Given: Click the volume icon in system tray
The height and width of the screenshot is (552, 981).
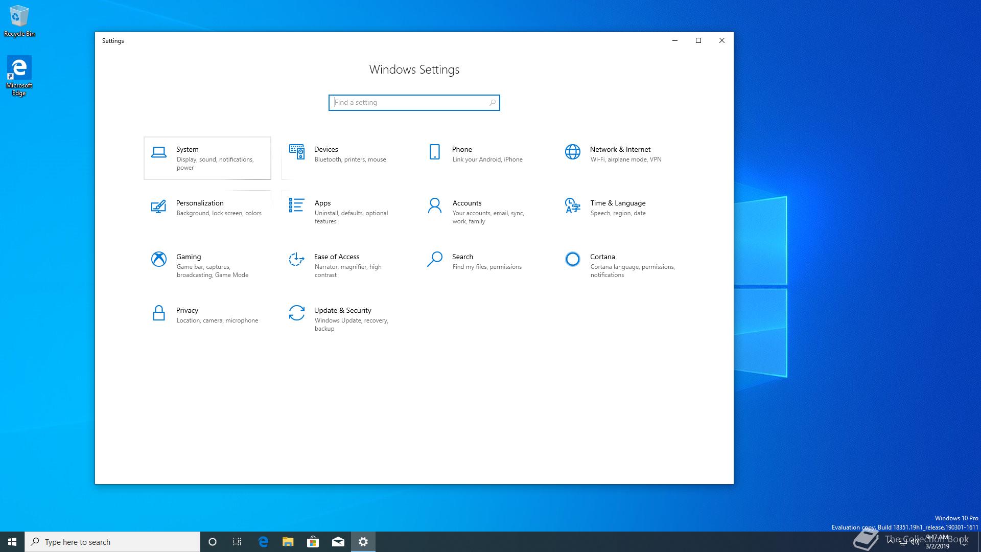Looking at the screenshot, I should [915, 542].
